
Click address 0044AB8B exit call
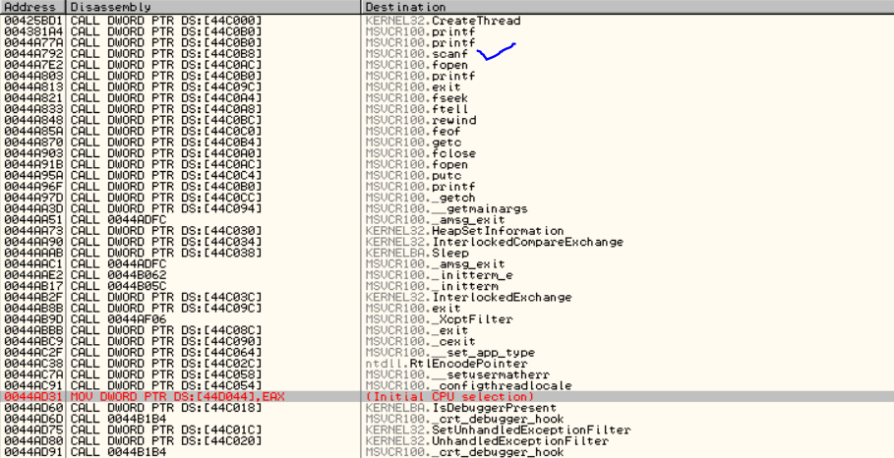[31, 309]
